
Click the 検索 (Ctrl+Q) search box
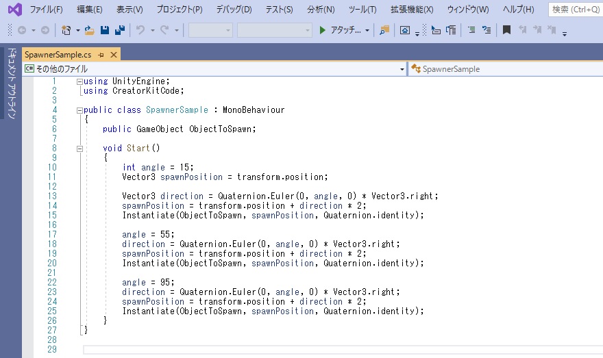coord(576,9)
